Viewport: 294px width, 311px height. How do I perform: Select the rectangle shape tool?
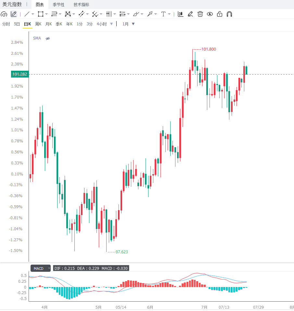tap(41, 14)
